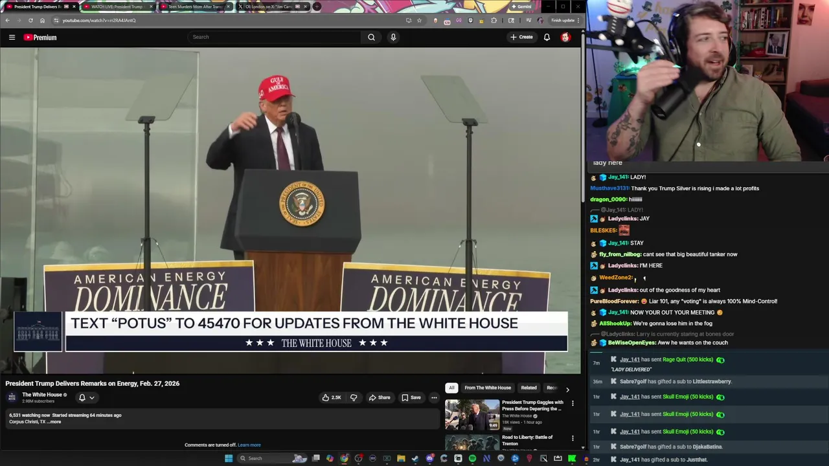Select the Related filter chip
Screen dimensions: 829x466
(x=528, y=388)
